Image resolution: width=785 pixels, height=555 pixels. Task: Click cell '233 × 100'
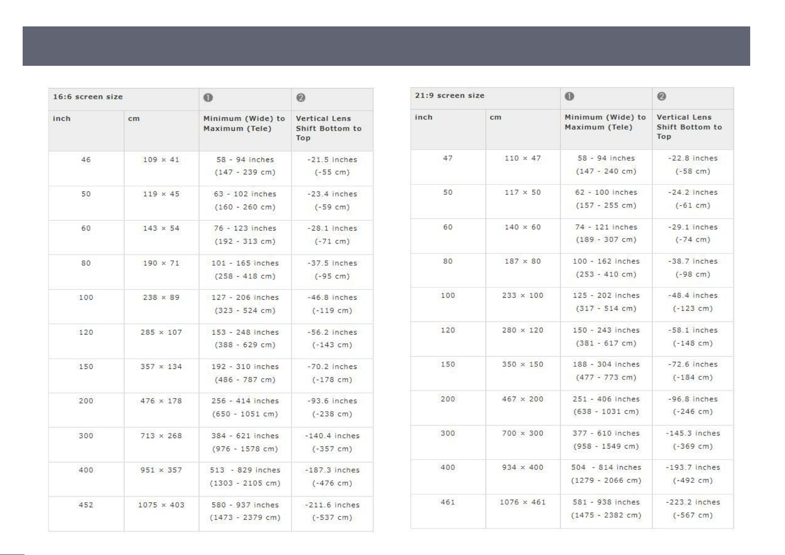tap(522, 296)
